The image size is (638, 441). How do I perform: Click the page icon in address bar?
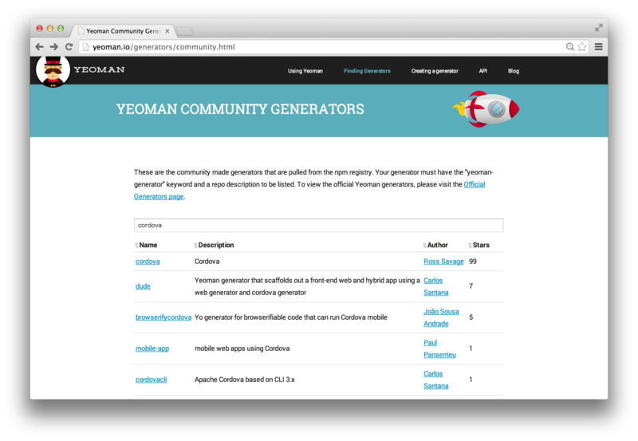[x=85, y=47]
